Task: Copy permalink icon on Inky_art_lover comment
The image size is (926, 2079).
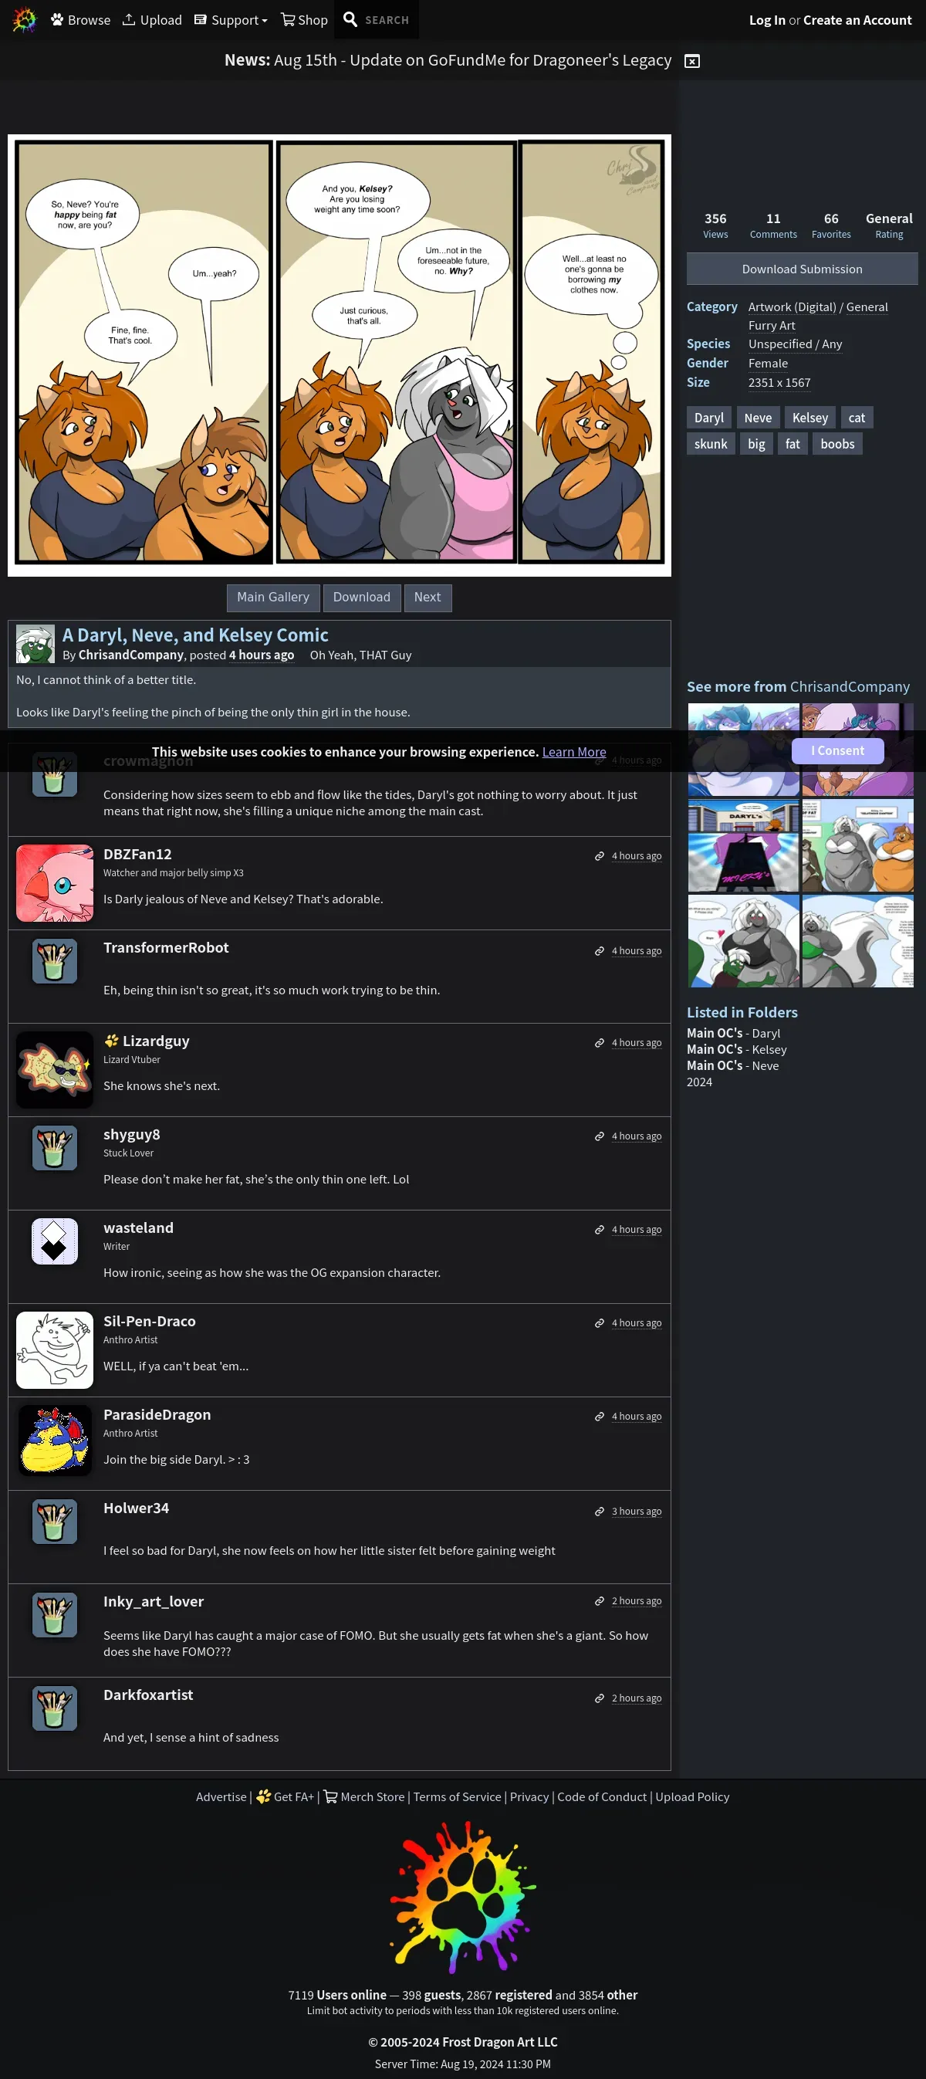Action: point(599,1601)
